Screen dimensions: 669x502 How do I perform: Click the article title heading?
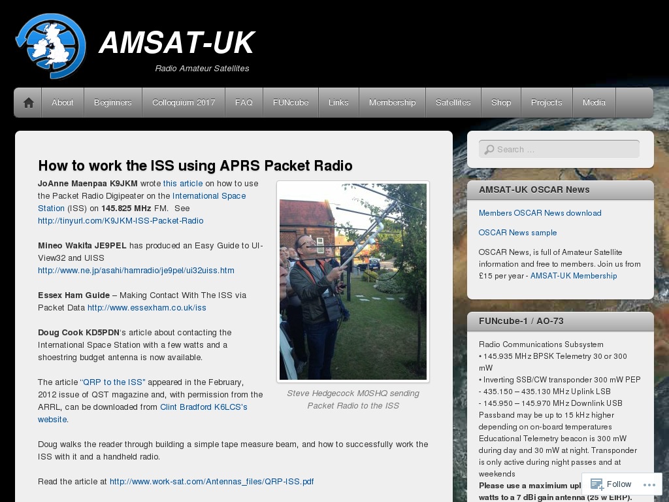195,165
